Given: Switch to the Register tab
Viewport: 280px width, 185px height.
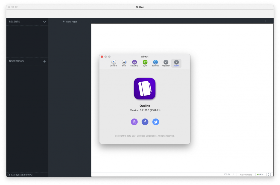Looking at the screenshot, I should coord(166,63).
